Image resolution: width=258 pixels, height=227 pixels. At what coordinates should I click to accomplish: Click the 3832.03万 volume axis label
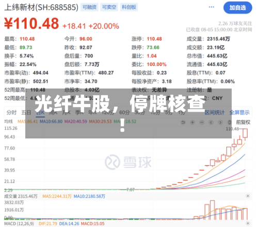[14, 202]
